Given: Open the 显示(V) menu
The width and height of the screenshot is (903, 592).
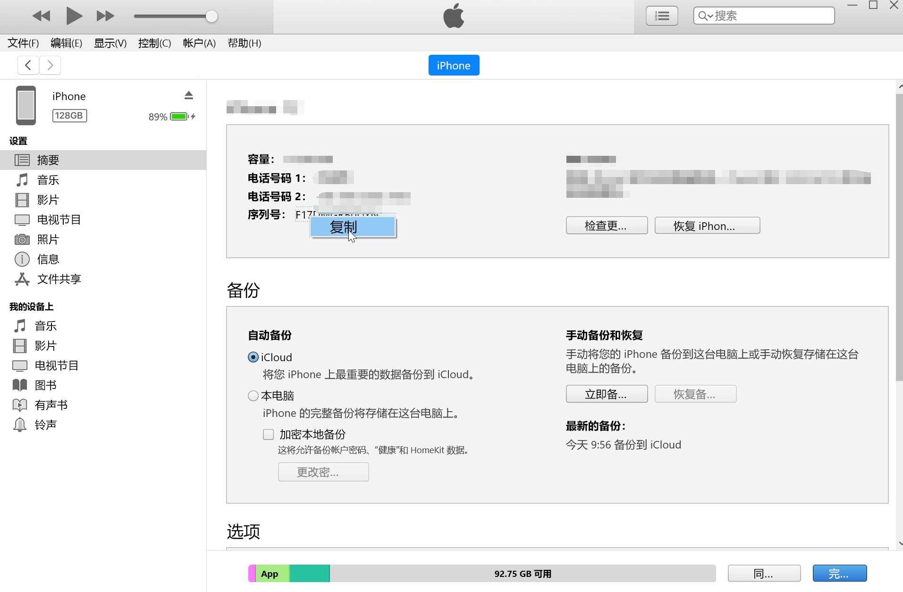Looking at the screenshot, I should [110, 43].
